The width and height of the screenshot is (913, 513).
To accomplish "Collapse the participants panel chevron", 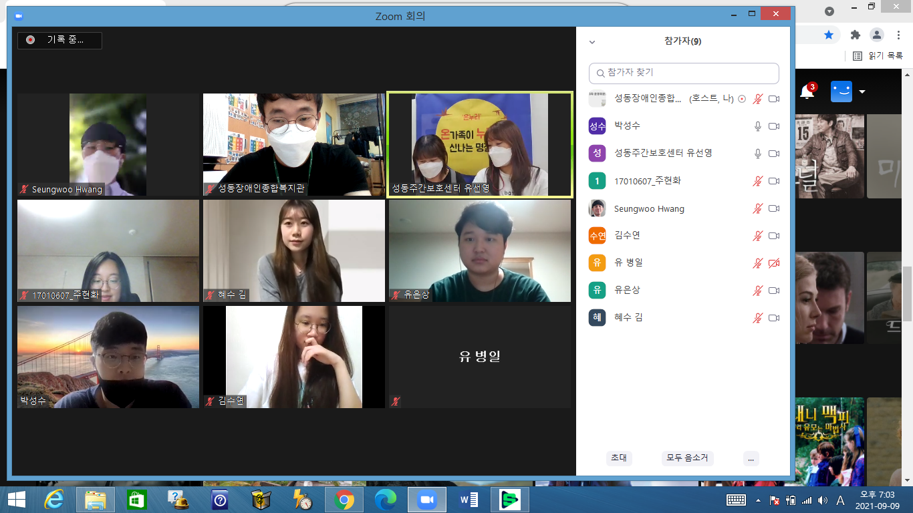I will 592,42.
